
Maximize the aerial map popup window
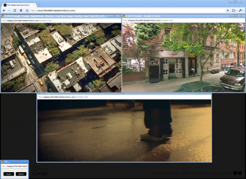pyautogui.click(x=114, y=16)
